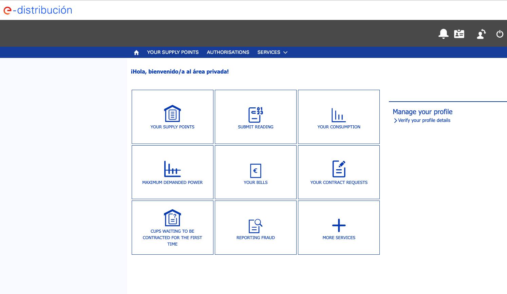Click the power logout icon
The height and width of the screenshot is (294, 507).
click(x=500, y=34)
